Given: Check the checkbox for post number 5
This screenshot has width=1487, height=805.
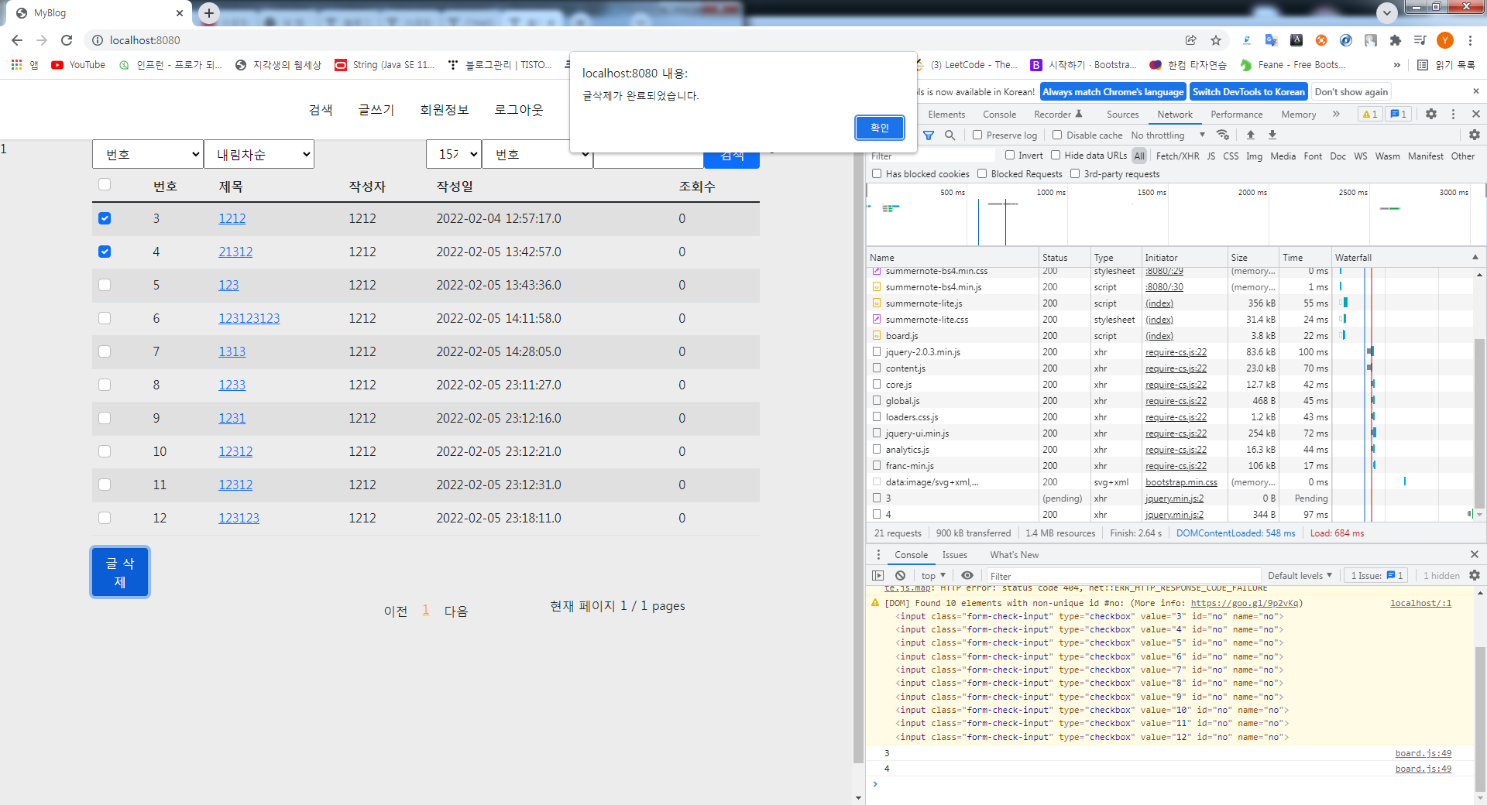Looking at the screenshot, I should pyautogui.click(x=105, y=285).
